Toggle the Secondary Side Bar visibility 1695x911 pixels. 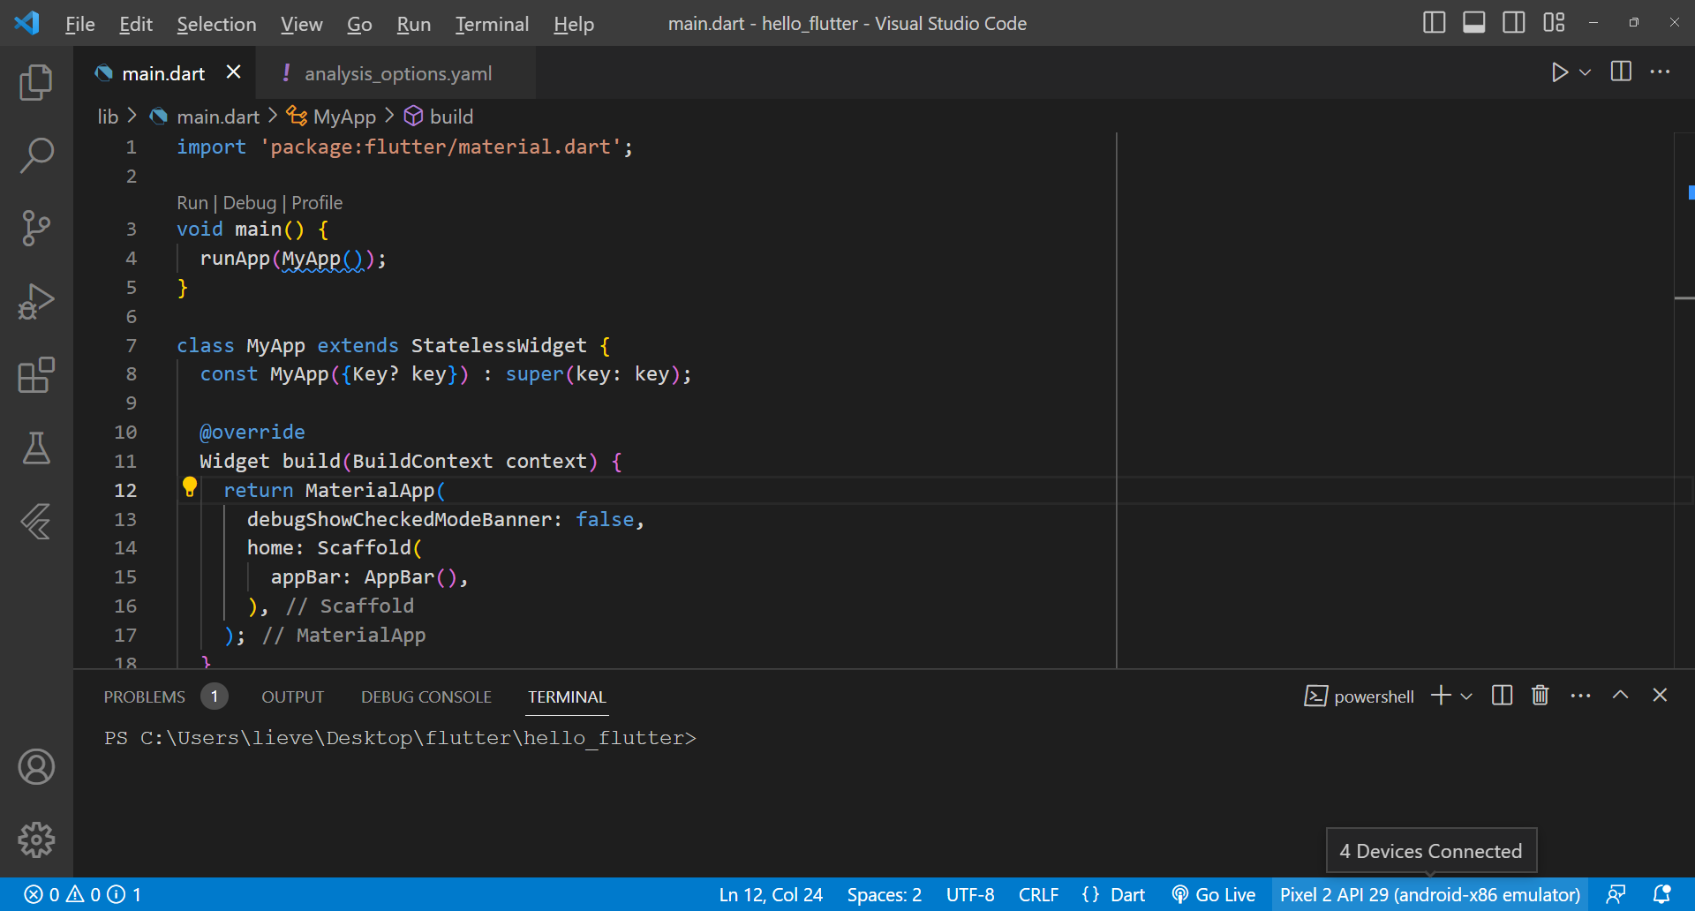click(1513, 23)
